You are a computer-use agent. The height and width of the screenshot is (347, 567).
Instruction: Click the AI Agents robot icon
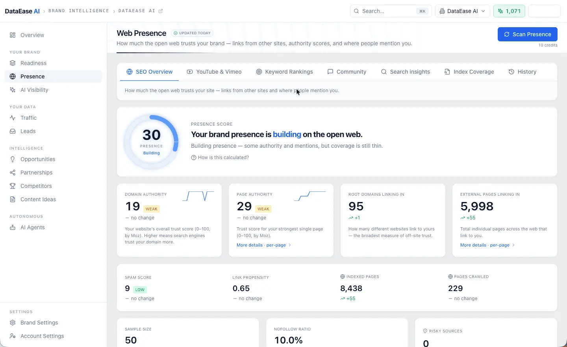pyautogui.click(x=13, y=227)
